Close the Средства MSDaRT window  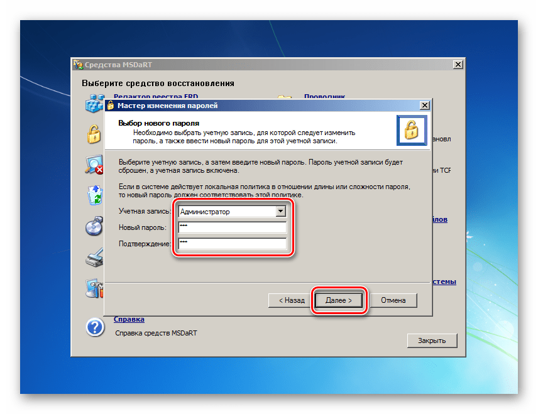click(458, 65)
